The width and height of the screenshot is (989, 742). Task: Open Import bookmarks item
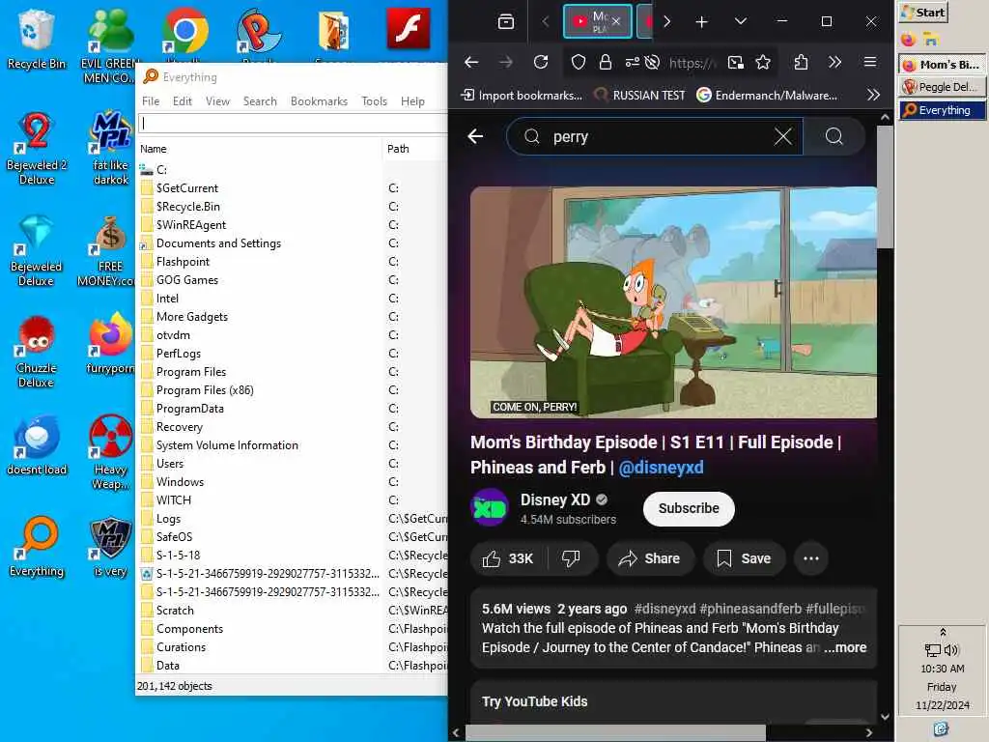coord(522,95)
